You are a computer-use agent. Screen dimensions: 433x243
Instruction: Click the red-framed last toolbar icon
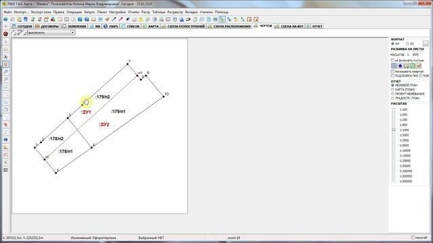point(256,20)
